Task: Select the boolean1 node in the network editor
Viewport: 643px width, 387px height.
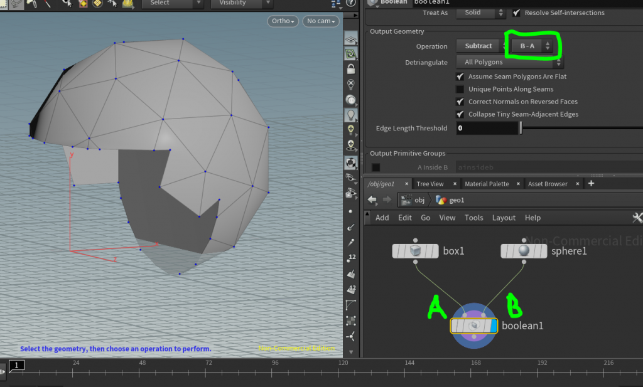Action: coord(473,326)
